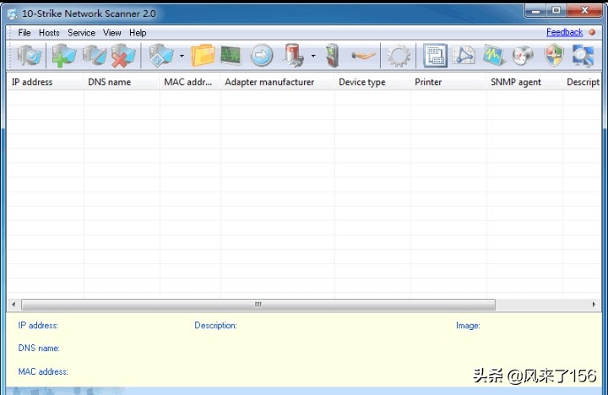Sort by SNMP agent column header
Viewport: 608px width, 395px height.
[x=524, y=82]
